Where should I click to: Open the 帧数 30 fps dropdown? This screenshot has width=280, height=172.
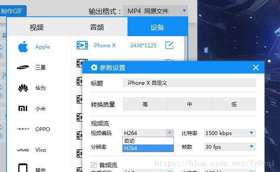point(230,147)
